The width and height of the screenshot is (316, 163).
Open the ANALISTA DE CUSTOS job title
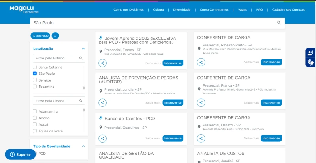point(221,154)
